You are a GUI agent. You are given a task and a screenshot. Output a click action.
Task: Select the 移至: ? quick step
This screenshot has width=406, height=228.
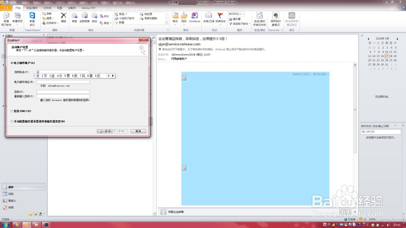[121, 14]
